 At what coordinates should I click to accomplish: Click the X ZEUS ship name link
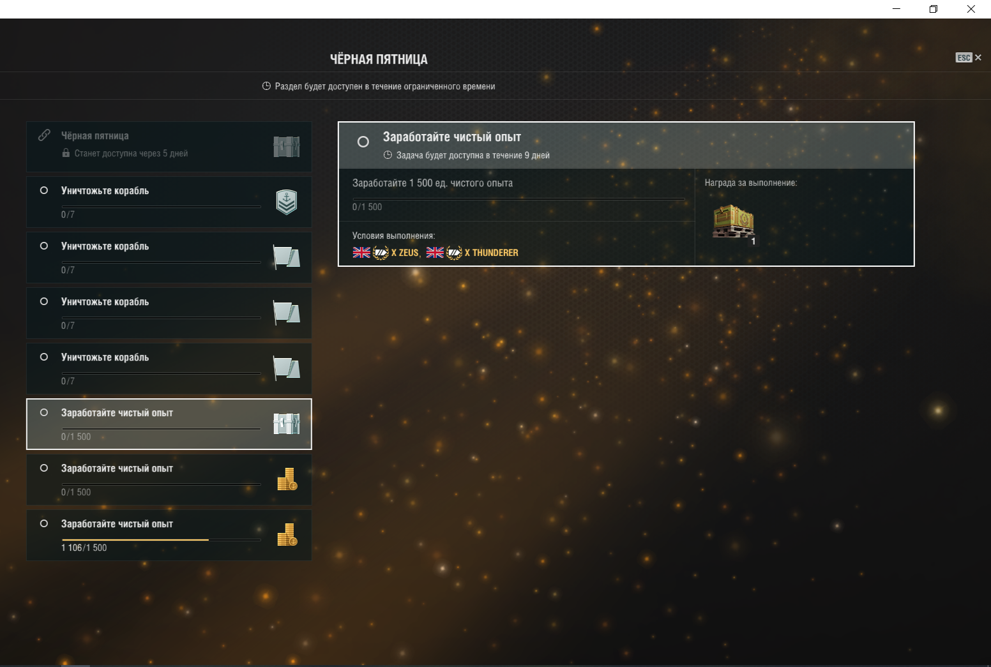coord(405,253)
